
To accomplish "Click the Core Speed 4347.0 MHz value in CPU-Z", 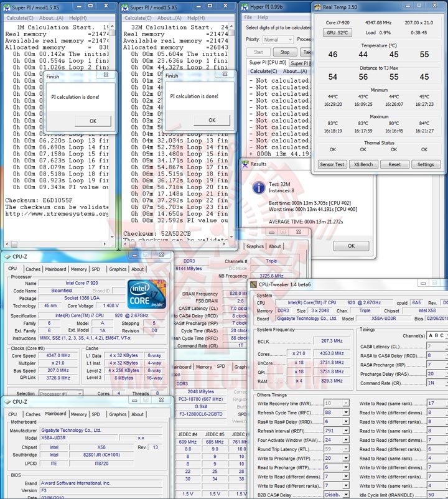I will (58, 355).
